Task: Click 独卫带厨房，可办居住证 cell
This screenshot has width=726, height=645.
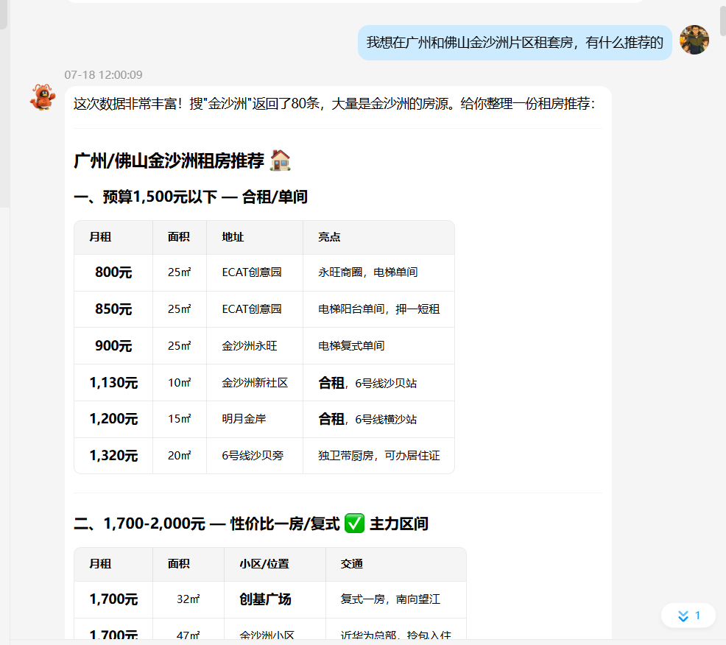Action: point(378,456)
